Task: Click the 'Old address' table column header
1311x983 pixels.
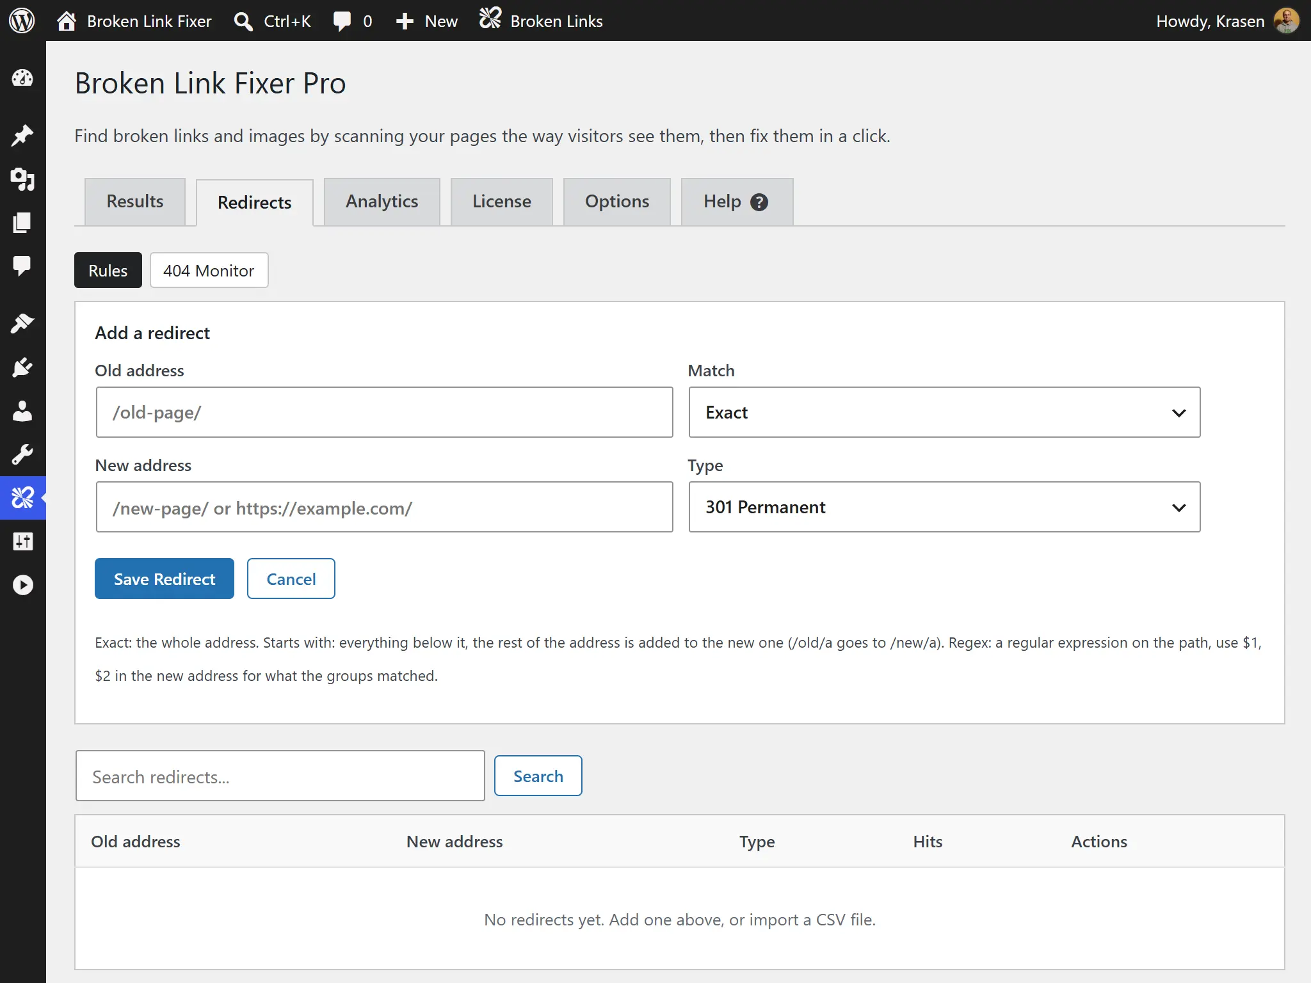Action: [x=136, y=842]
